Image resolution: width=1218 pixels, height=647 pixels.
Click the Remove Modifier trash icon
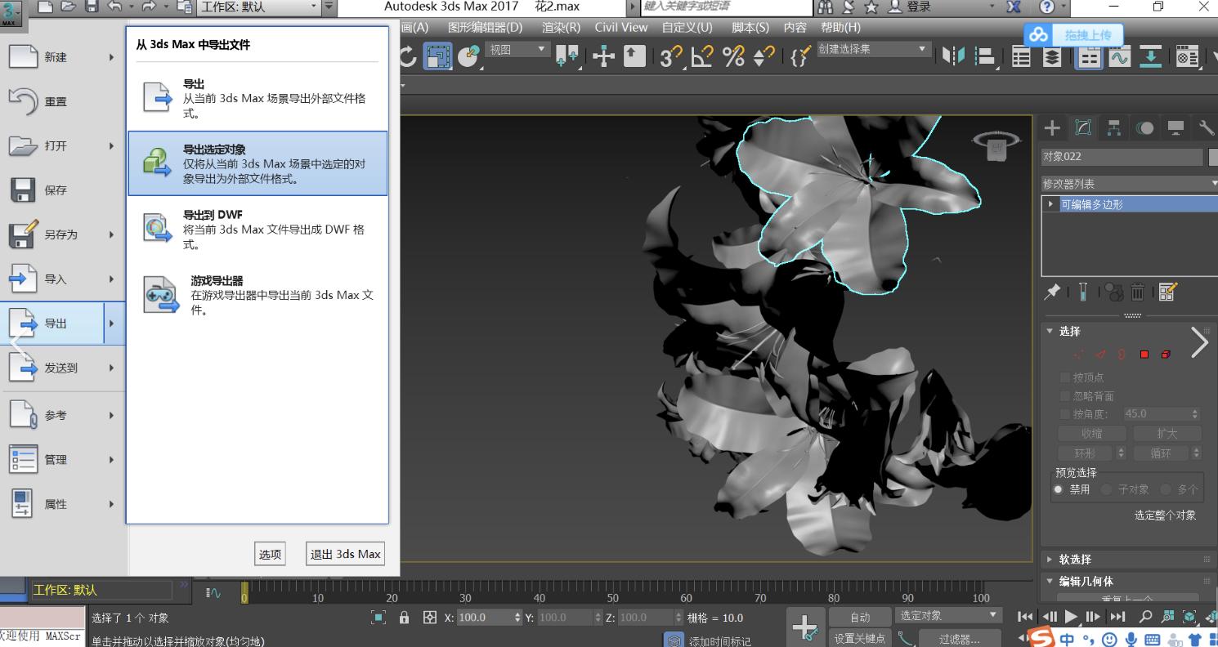pyautogui.click(x=1138, y=292)
